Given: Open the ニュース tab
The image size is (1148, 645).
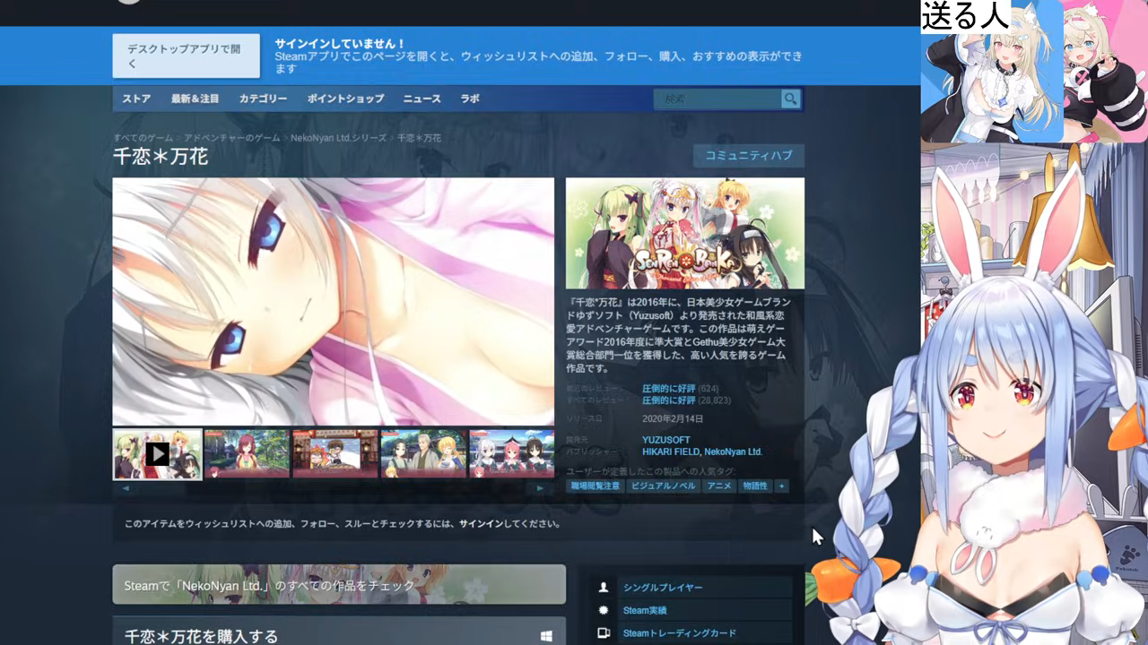Looking at the screenshot, I should (422, 99).
